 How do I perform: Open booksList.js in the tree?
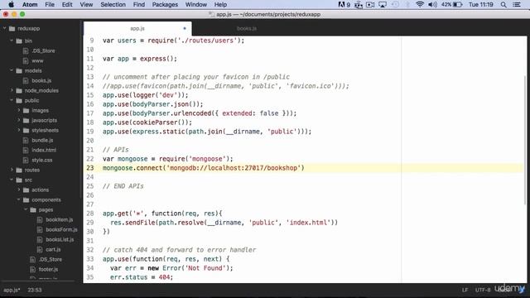tap(60, 239)
